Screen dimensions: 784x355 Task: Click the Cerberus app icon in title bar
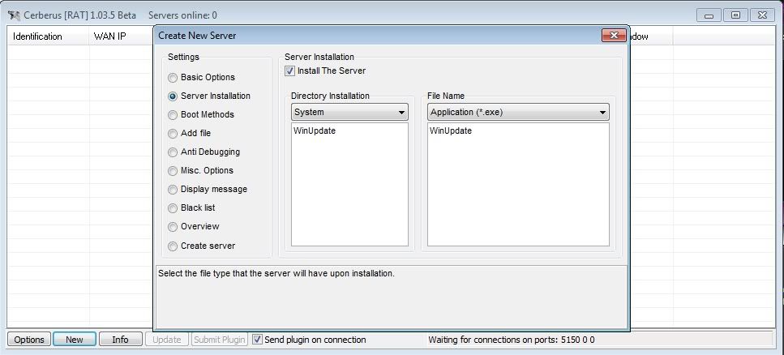coord(14,15)
